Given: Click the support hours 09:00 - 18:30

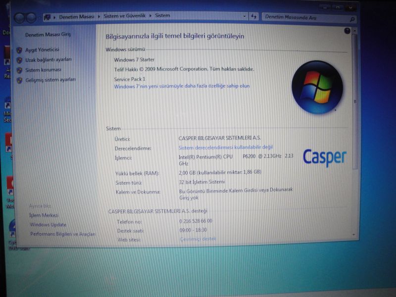Looking at the screenshot, I should click(x=193, y=230).
